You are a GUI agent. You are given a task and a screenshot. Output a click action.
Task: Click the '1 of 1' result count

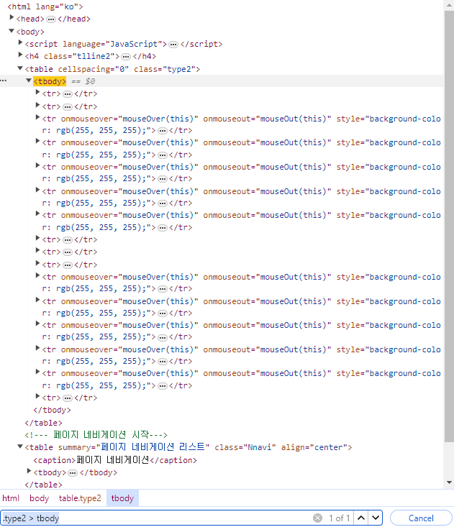(340, 518)
